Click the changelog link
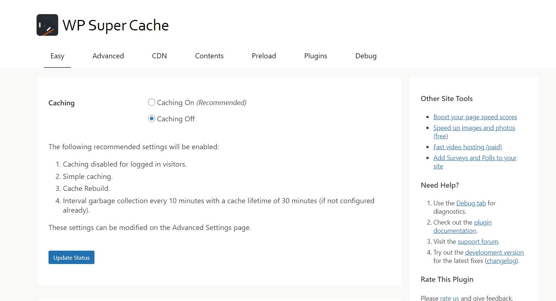Viewport: 556px width, 301px height. [502, 261]
